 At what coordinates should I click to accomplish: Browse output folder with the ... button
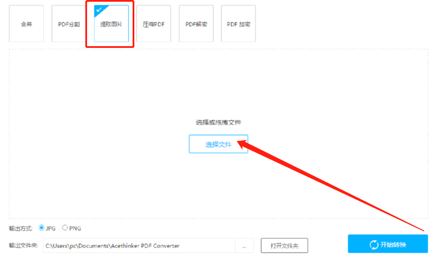pos(244,246)
